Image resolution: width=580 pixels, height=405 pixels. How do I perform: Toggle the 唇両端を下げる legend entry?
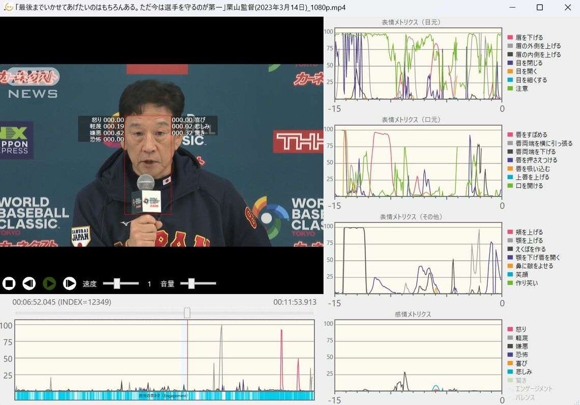click(x=531, y=152)
